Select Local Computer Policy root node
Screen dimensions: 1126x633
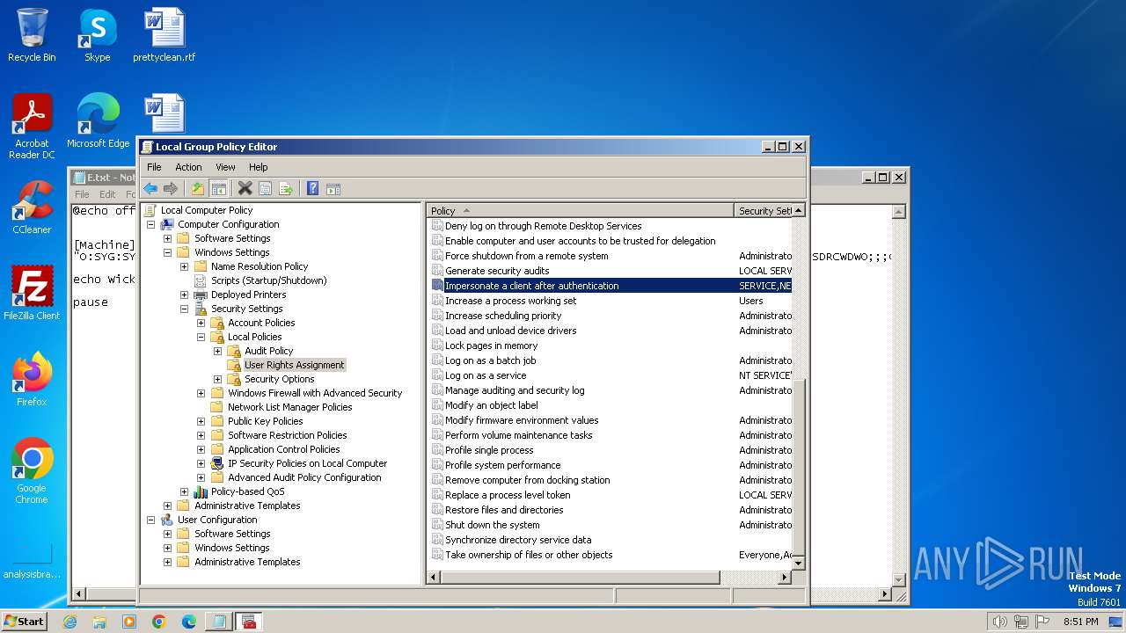206,210
